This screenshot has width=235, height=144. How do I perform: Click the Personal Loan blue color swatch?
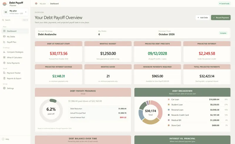tap(169, 110)
